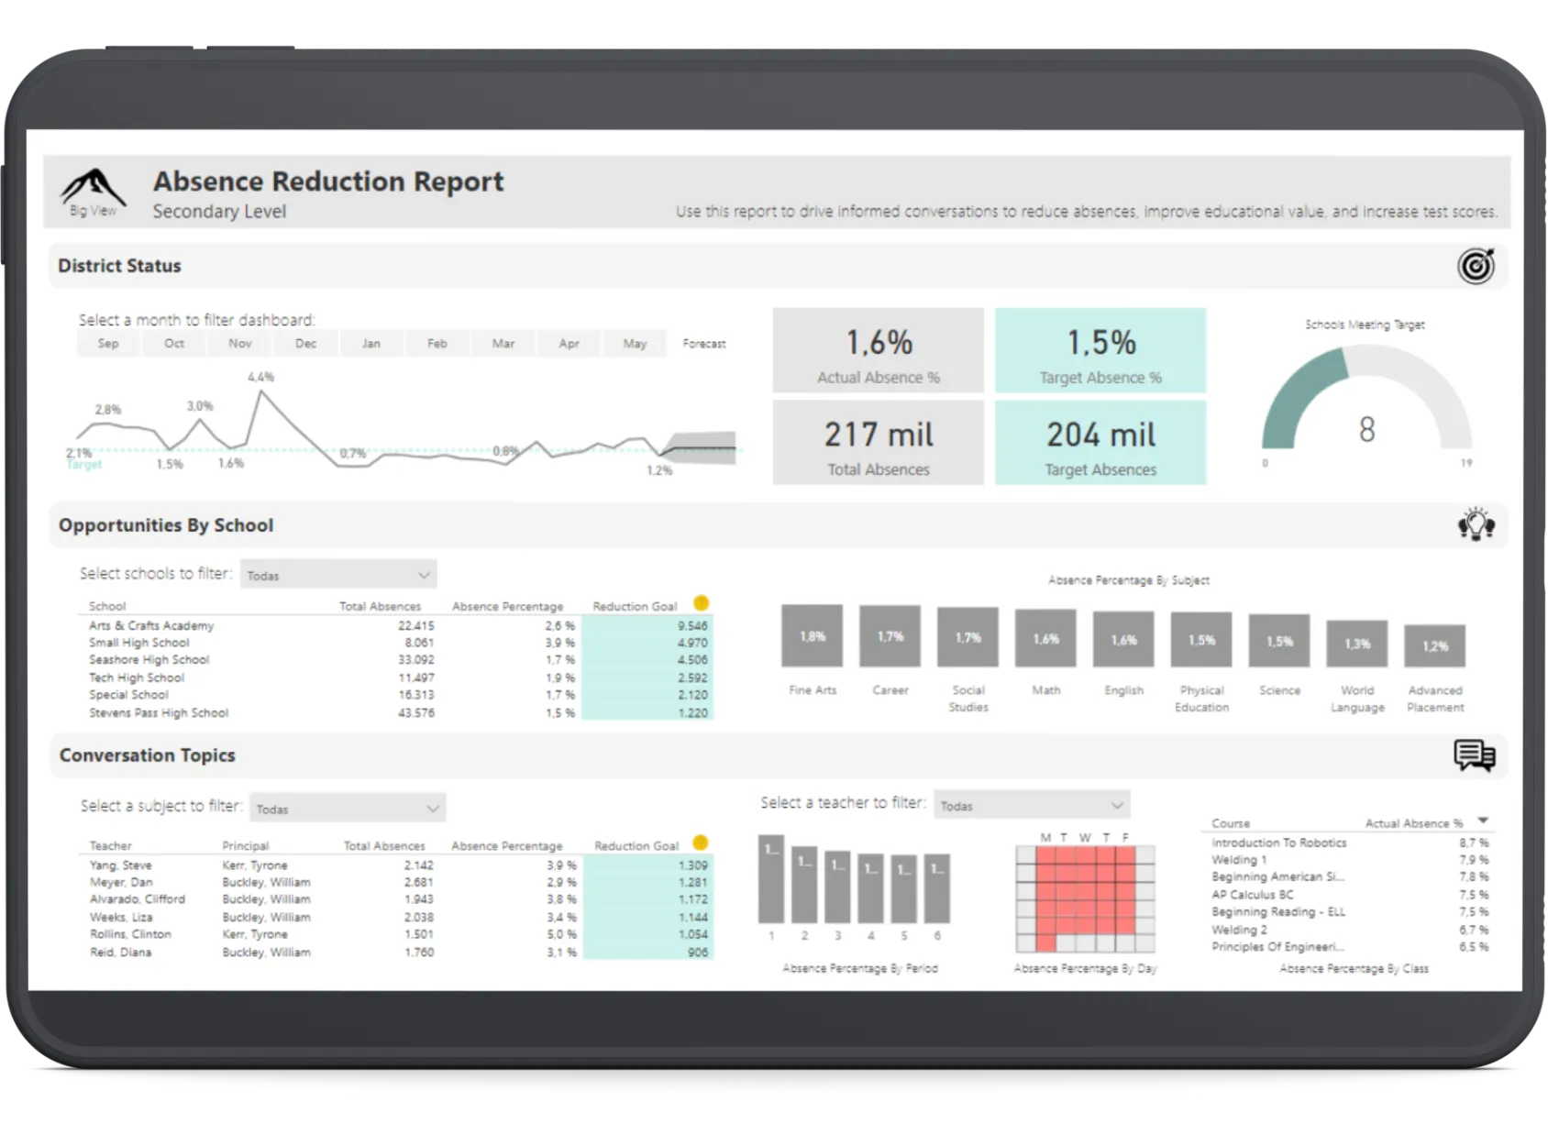
Task: Filter dashboard by Oct month
Action: pos(174,344)
